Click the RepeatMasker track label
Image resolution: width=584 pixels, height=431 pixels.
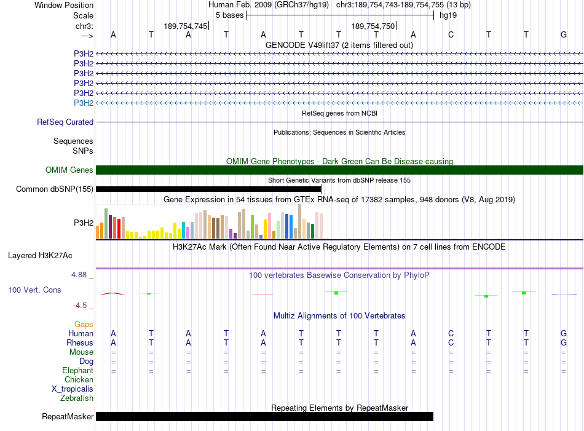point(68,416)
